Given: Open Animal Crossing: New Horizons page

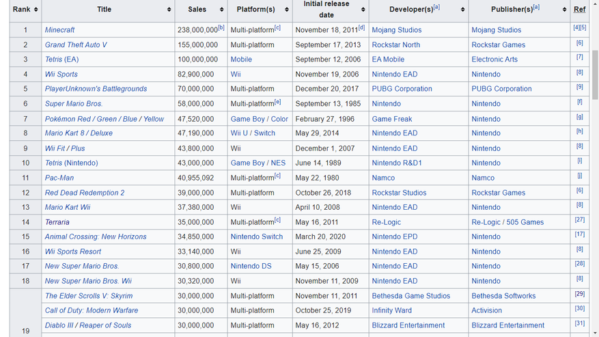Looking at the screenshot, I should (x=96, y=237).
